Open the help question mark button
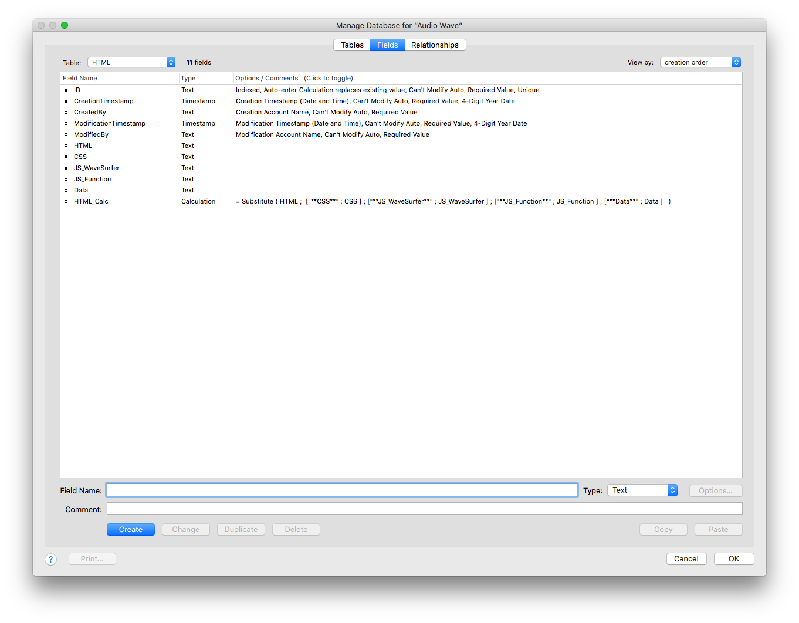This screenshot has width=799, height=623. point(51,559)
